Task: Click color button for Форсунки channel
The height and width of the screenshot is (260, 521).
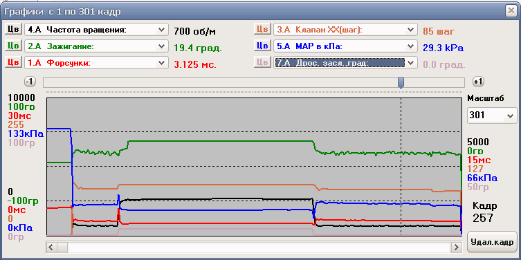Action: coord(13,62)
